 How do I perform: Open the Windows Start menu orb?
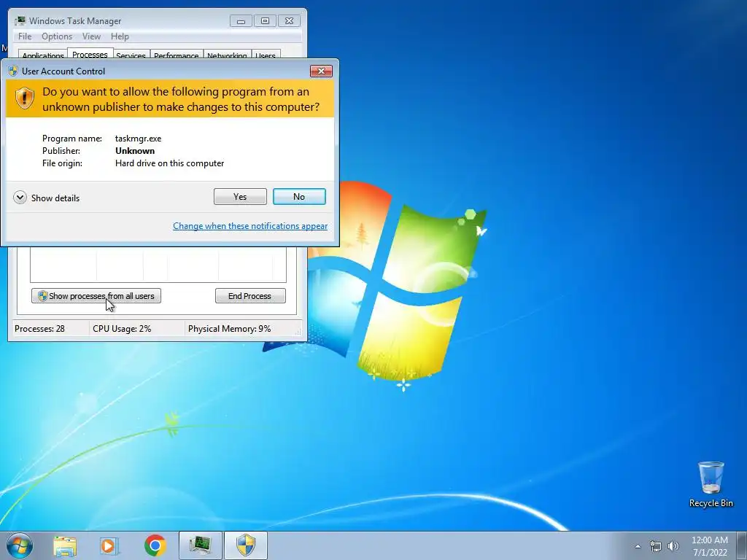20,545
